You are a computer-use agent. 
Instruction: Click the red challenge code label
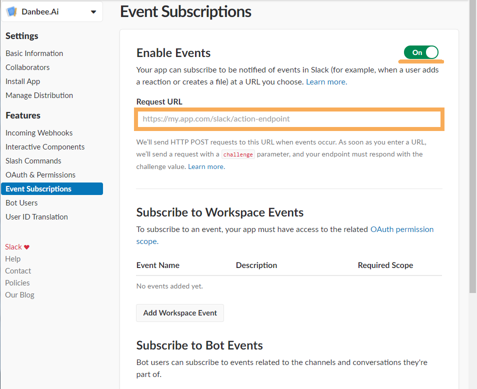[238, 154]
